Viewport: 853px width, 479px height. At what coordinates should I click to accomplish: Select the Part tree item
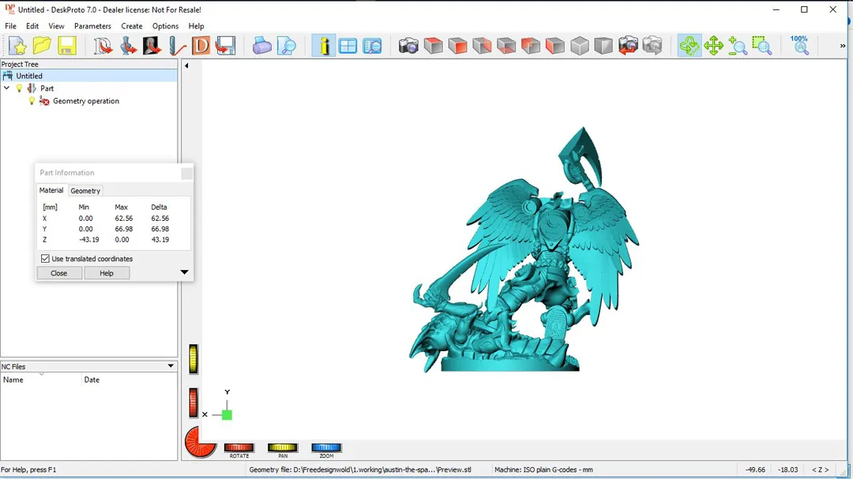[x=47, y=88]
